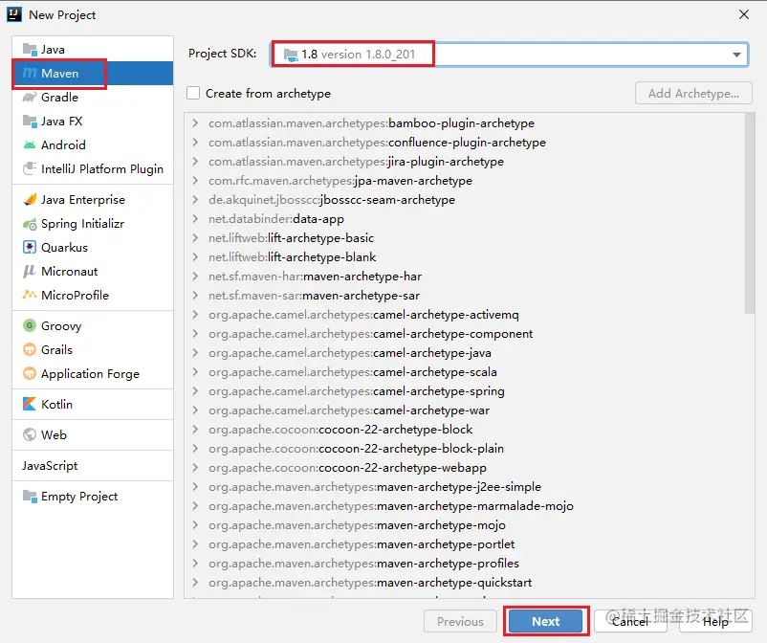Select camel-archetype-spring row
This screenshot has width=767, height=643.
coord(464,390)
